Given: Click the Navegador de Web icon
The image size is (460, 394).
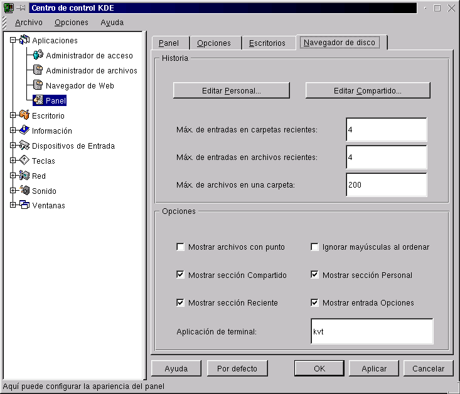Looking at the screenshot, I should pos(38,85).
